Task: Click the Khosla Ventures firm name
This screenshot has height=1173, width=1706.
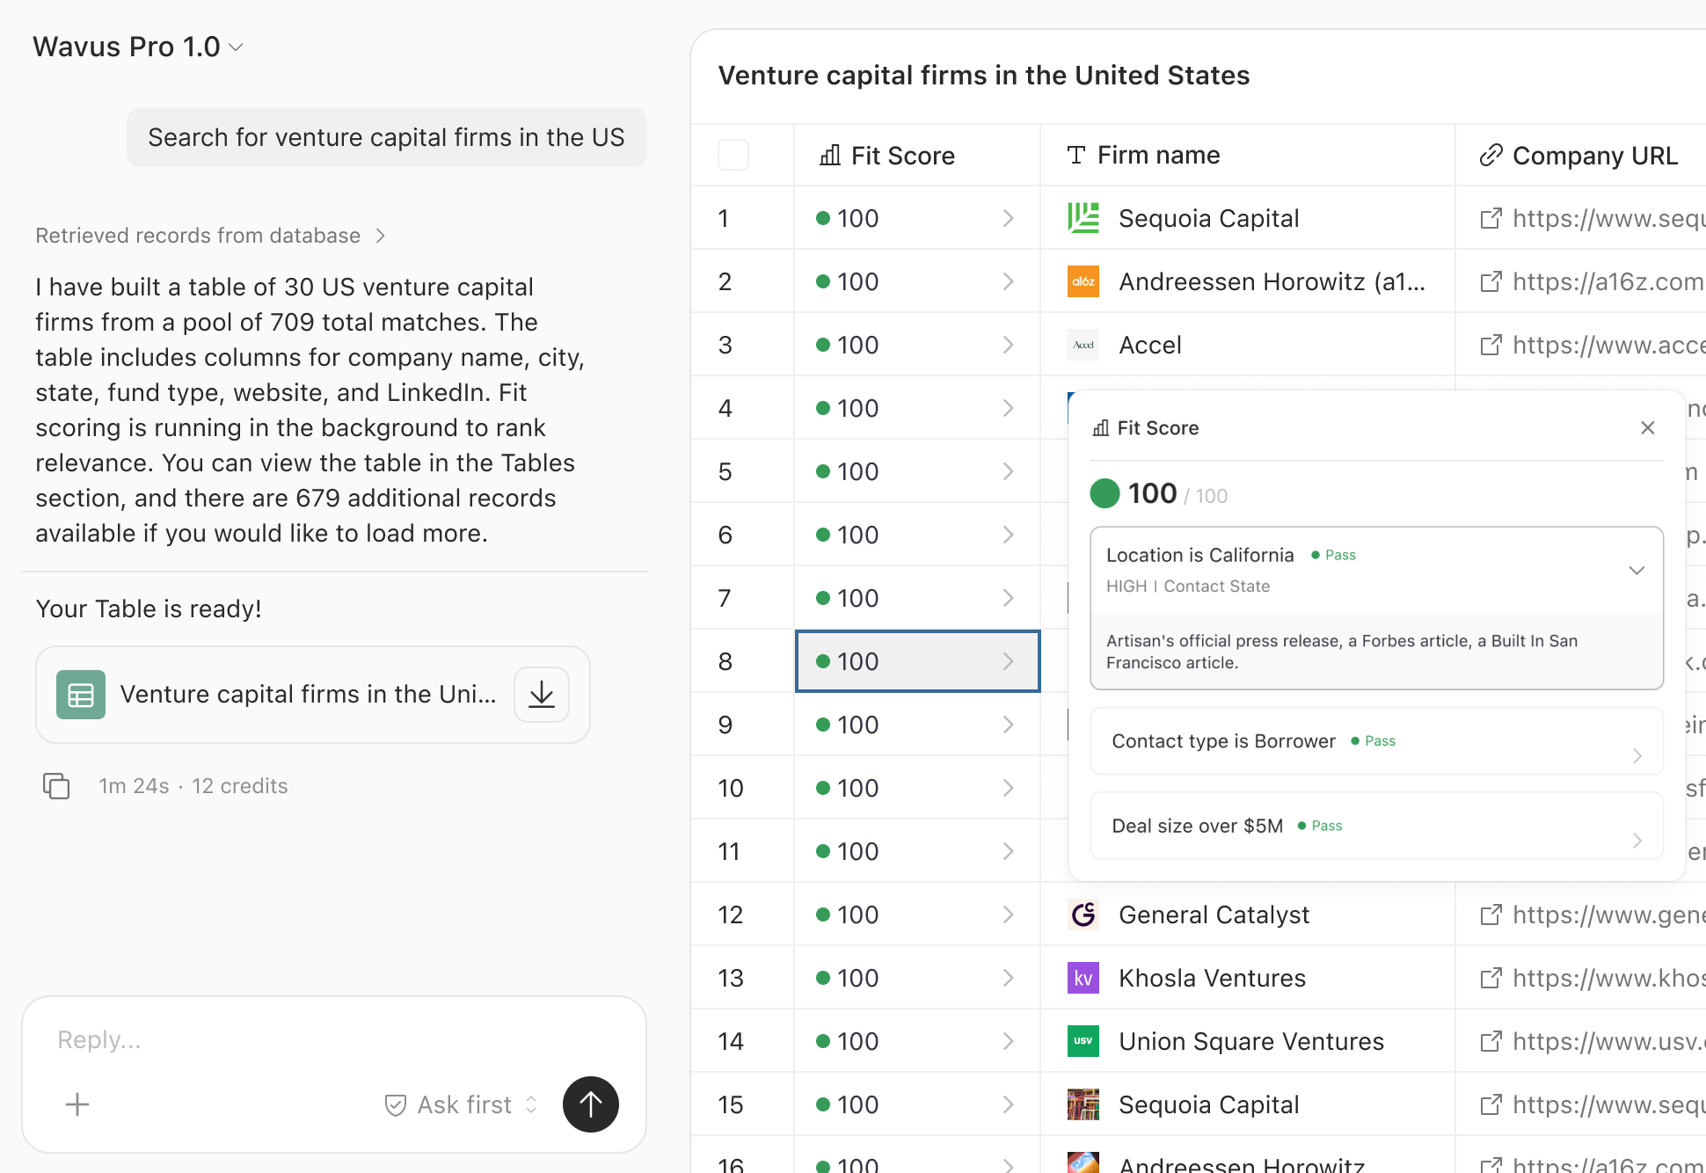Action: pos(1213,978)
